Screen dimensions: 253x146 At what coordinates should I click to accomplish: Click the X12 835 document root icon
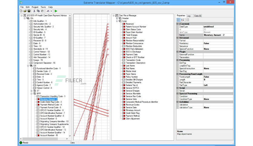pyautogui.click(x=25, y=15)
